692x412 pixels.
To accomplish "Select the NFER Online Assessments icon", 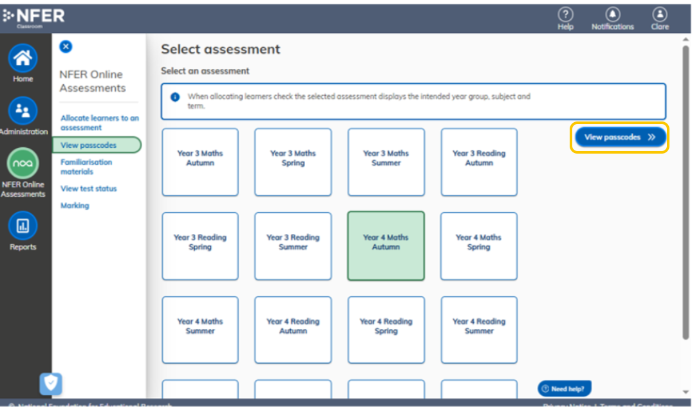I will (x=23, y=163).
